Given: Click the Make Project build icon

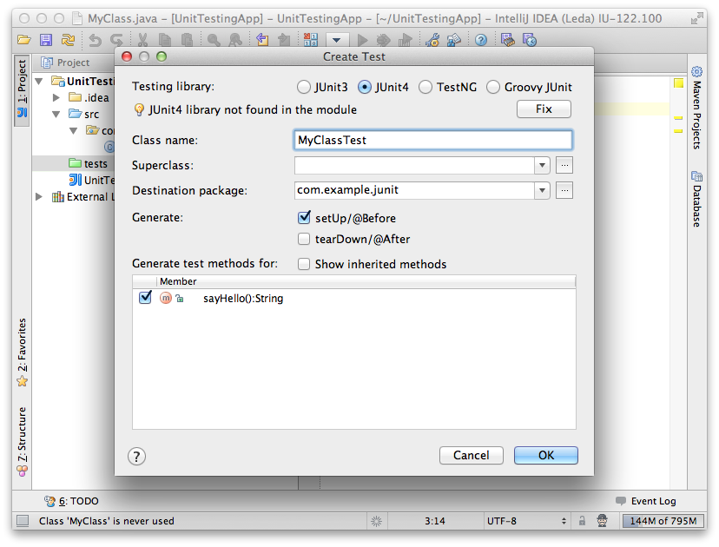Looking at the screenshot, I should [x=310, y=40].
